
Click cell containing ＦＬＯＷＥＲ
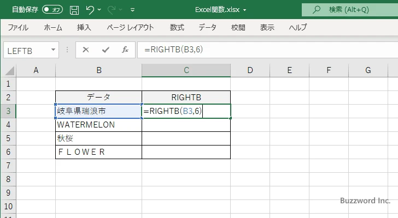coord(99,152)
